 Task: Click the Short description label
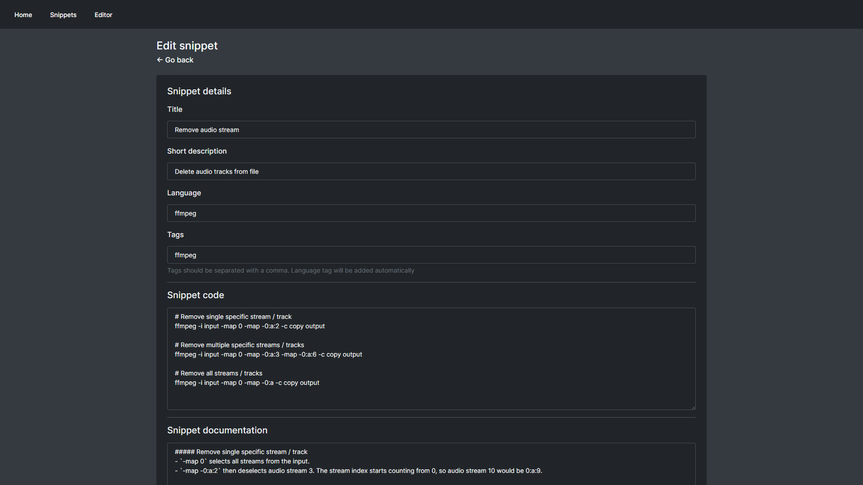point(196,151)
